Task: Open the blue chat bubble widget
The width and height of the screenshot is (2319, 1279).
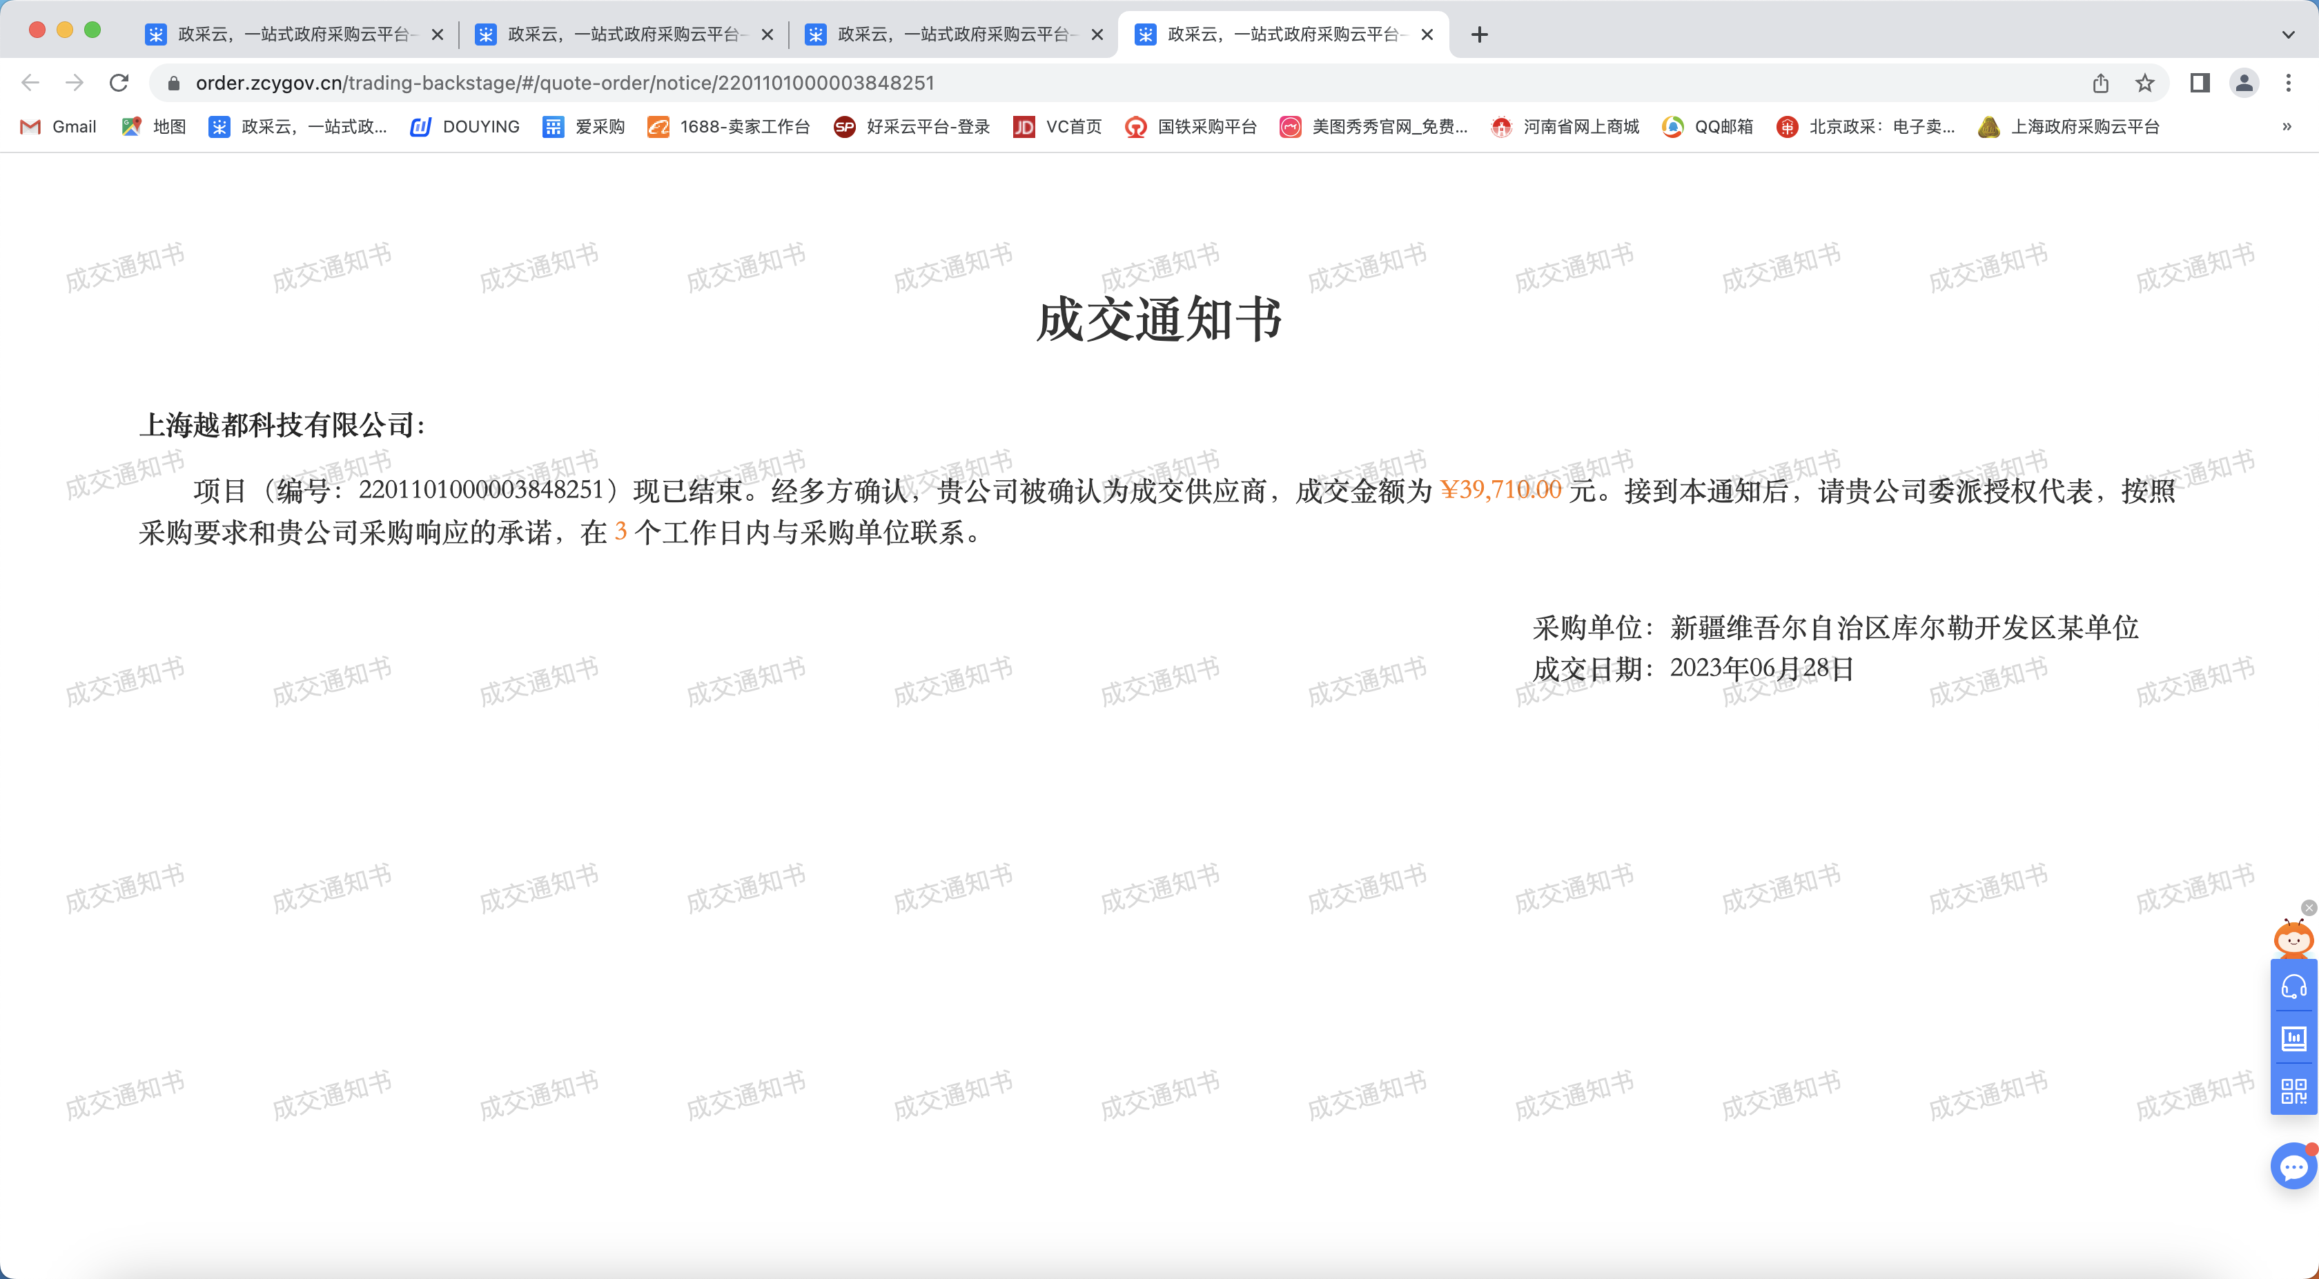Action: point(2293,1167)
